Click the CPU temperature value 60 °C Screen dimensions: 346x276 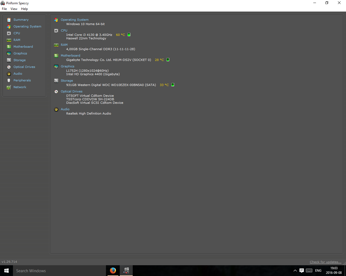click(121, 35)
